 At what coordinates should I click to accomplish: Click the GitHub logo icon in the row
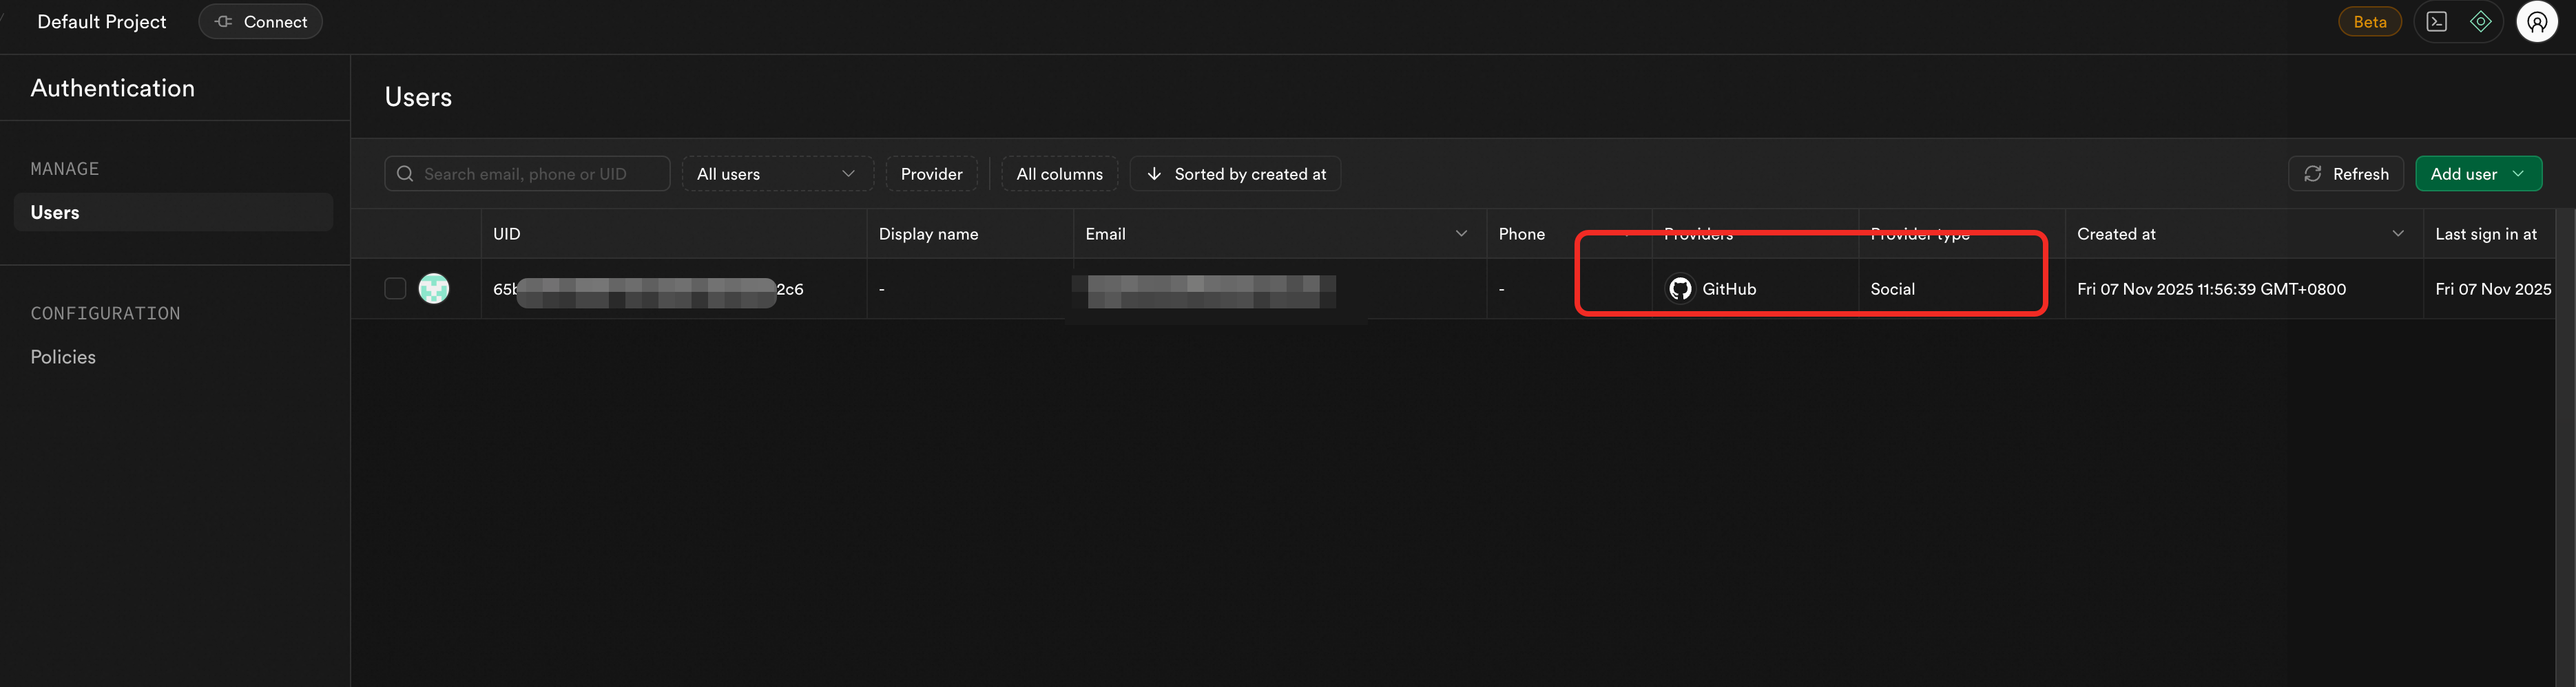1680,289
